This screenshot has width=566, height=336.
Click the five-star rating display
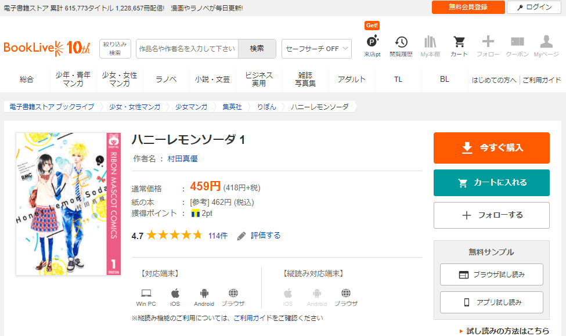point(174,235)
